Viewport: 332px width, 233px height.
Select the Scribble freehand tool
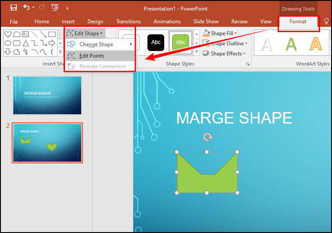point(26,52)
